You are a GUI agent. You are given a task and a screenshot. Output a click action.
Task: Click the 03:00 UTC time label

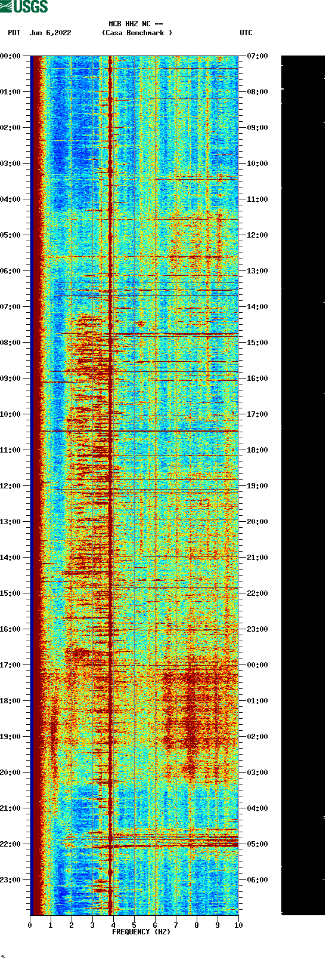[257, 773]
